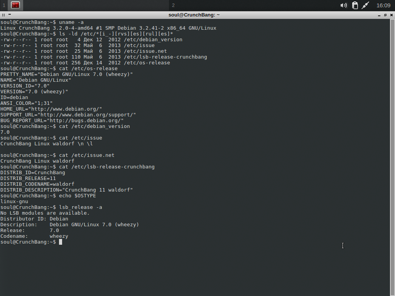Open the volume speaker icon in tray

click(344, 5)
